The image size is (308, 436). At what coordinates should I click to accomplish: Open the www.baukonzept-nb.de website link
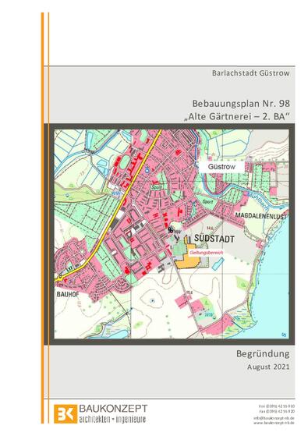274,423
